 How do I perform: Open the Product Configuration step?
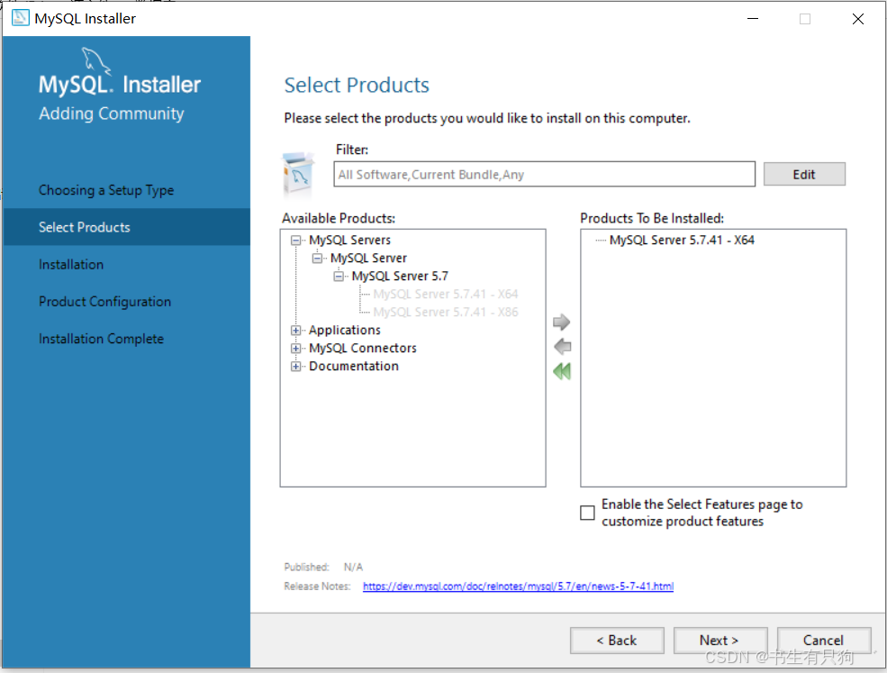(104, 302)
